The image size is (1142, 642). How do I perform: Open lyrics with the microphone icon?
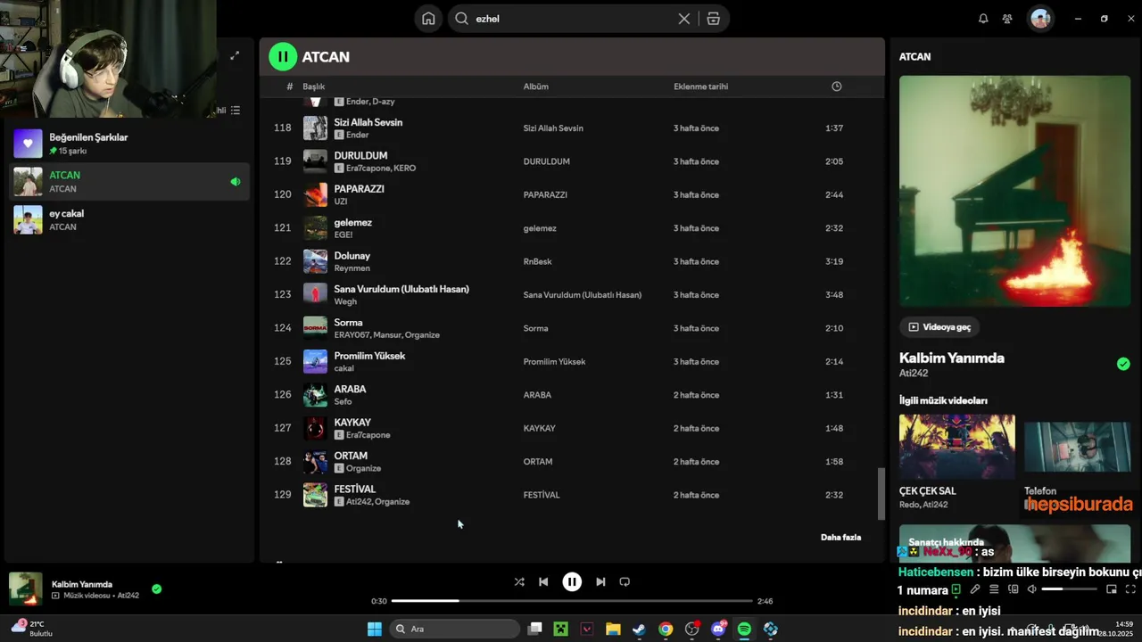(975, 589)
